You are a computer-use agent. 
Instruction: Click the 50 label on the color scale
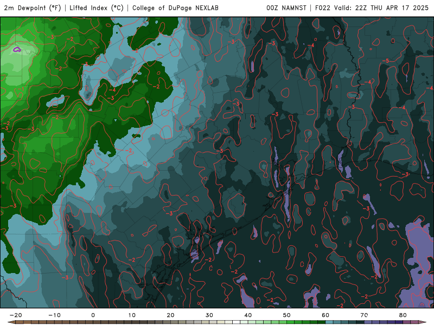click(x=287, y=315)
